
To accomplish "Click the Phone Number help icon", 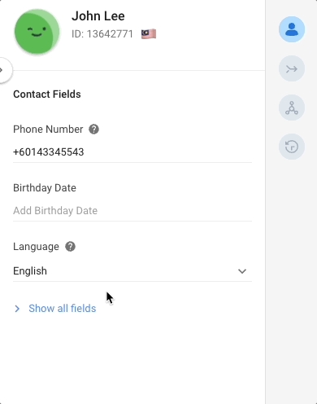I will pos(93,130).
